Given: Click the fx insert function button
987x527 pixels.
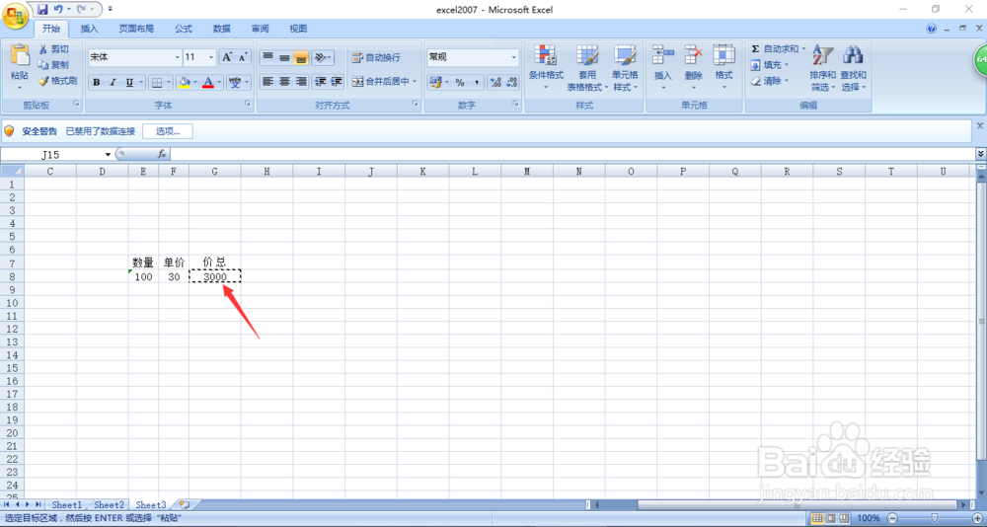Looking at the screenshot, I should click(162, 154).
